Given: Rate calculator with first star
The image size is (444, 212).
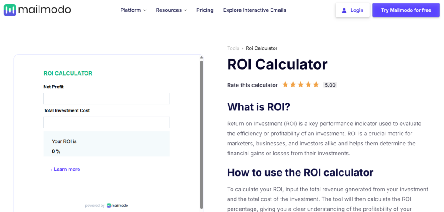Looking at the screenshot, I should [x=285, y=84].
